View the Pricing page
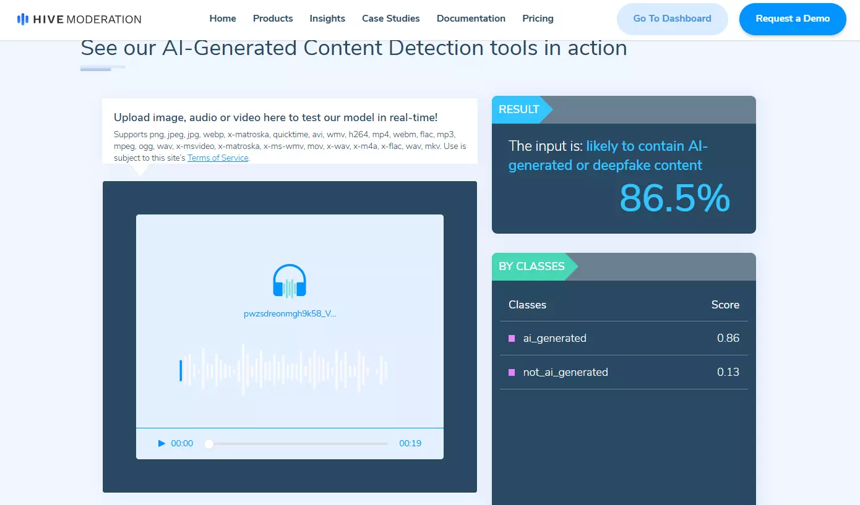Viewport: 860px width, 505px height. pyautogui.click(x=538, y=19)
